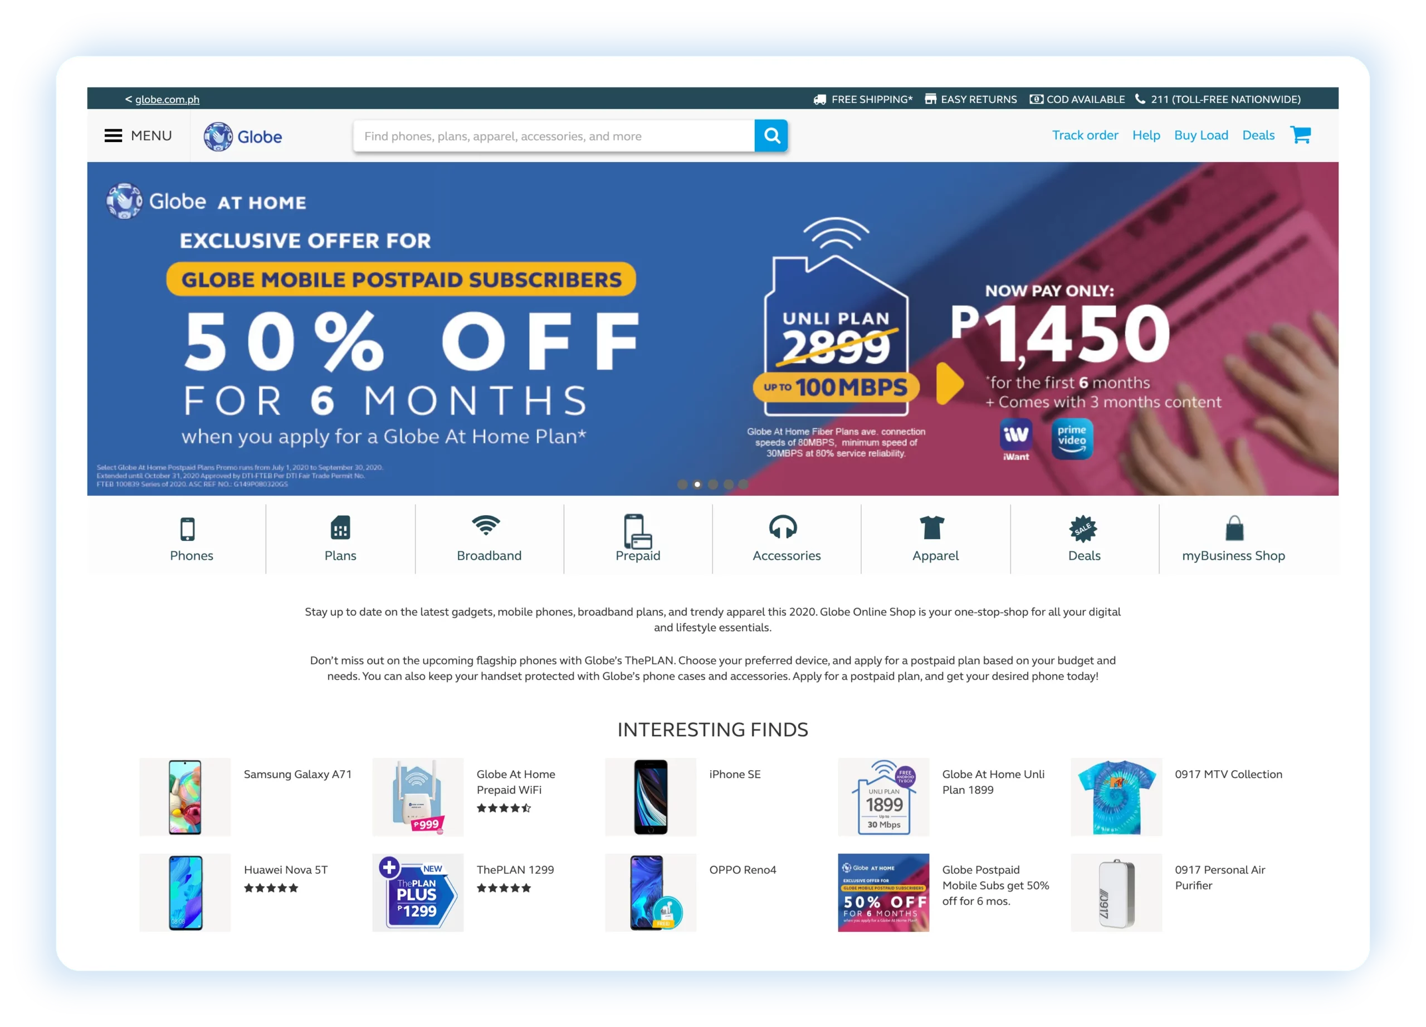The width and height of the screenshot is (1426, 1027).
Task: Open the hamburger MENU icon
Action: [113, 136]
